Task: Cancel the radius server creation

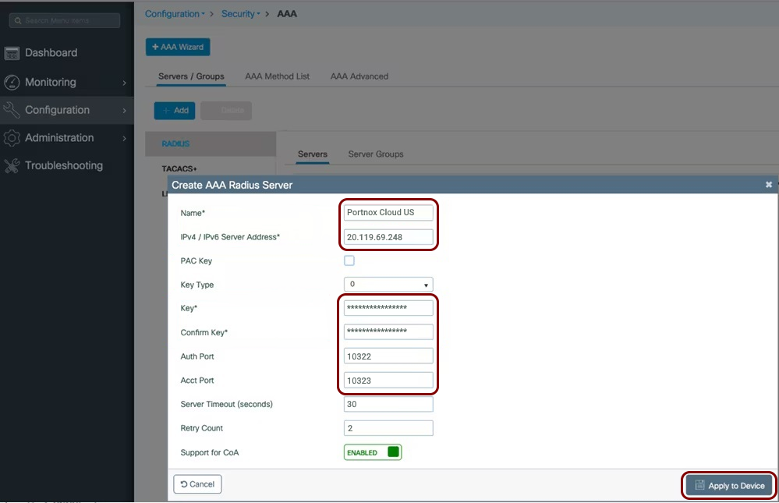Action: point(197,484)
